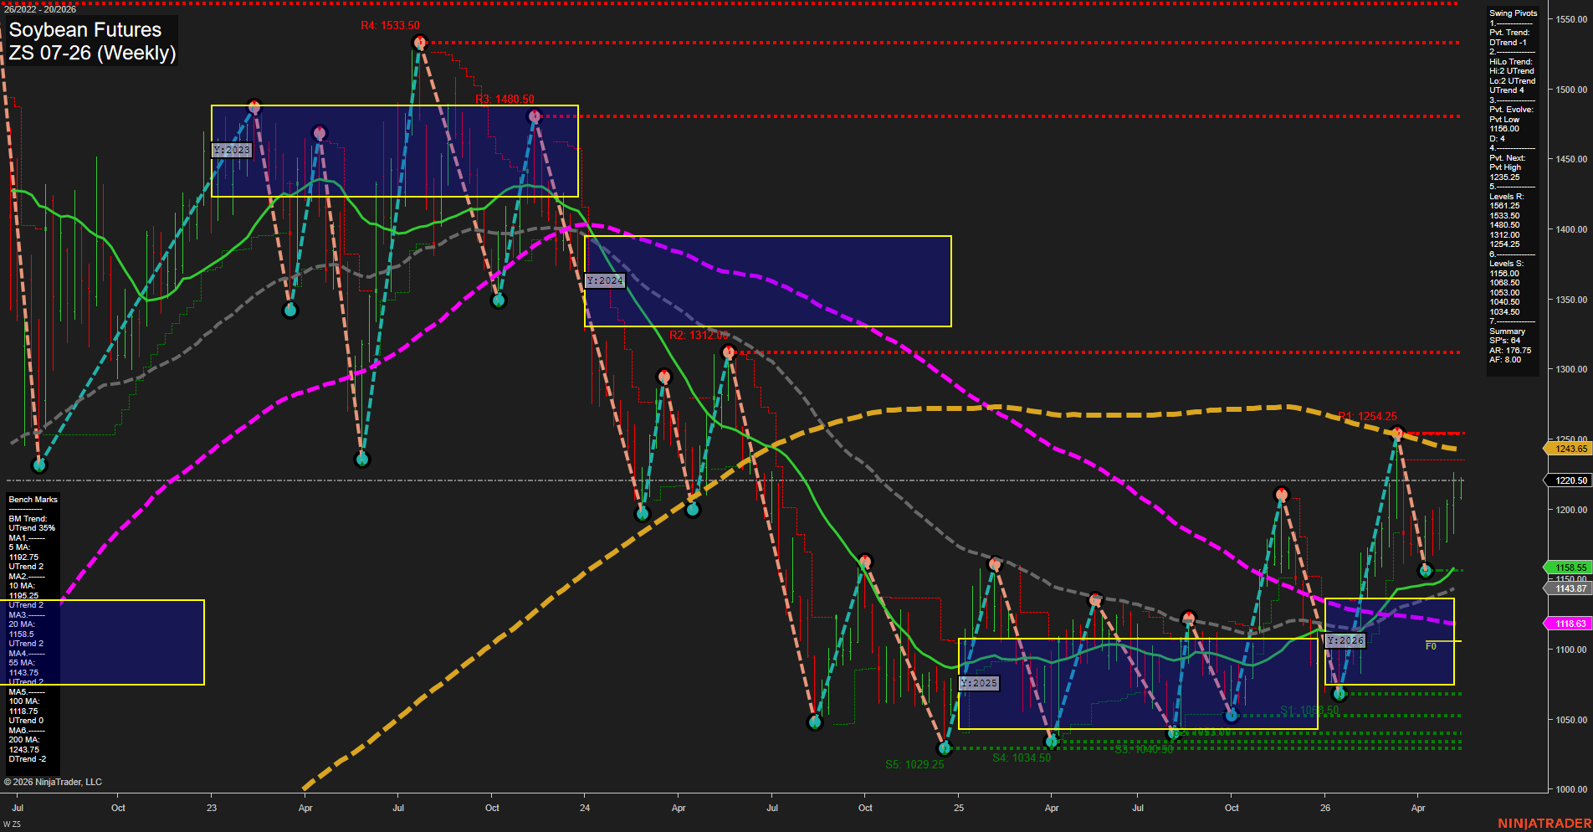Screen dimensions: 1593x832
Task: Click the 26 year tick on time axis
Action: [x=1325, y=808]
